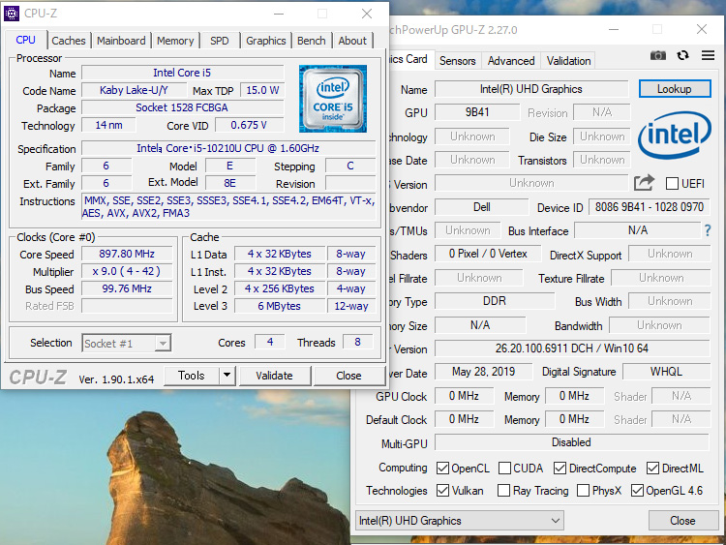Switch to the CPU tab

coord(26,41)
